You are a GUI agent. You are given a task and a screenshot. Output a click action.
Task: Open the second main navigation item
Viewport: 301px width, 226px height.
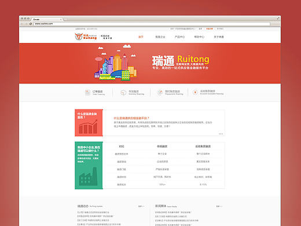coord(160,37)
